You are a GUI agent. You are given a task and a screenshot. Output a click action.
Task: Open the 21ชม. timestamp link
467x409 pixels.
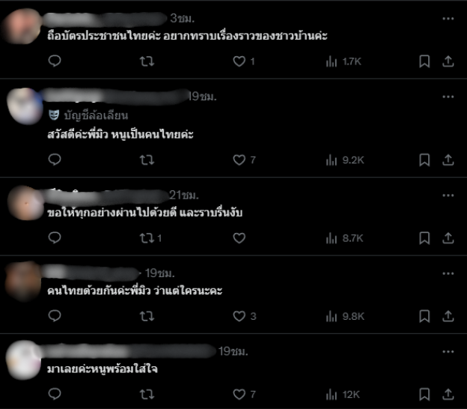pos(184,196)
